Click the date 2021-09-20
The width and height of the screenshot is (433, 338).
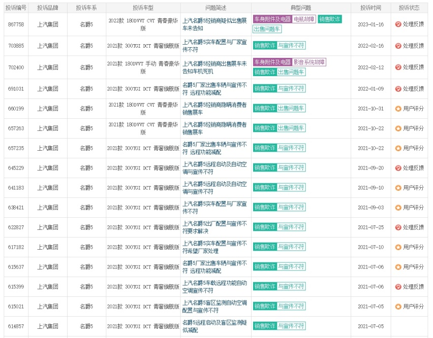[x=371, y=168]
